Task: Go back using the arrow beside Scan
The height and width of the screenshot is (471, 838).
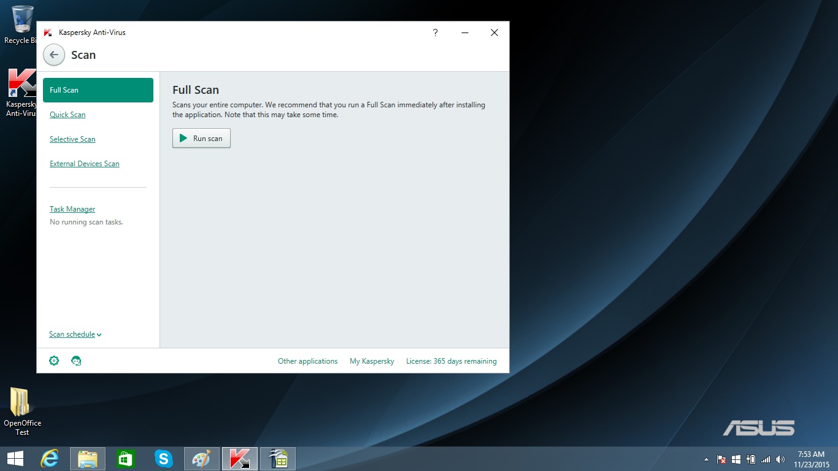Action: coord(54,55)
